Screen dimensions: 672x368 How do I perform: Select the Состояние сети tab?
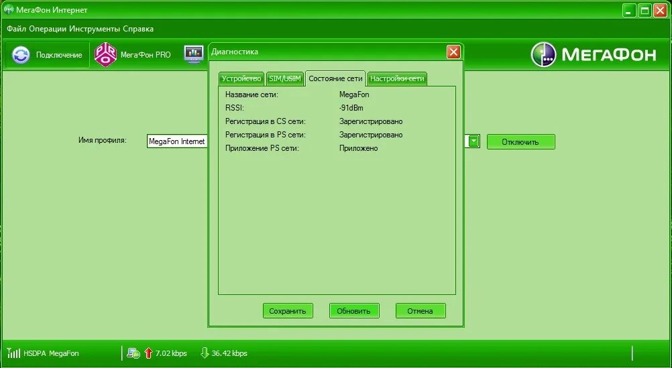point(335,79)
